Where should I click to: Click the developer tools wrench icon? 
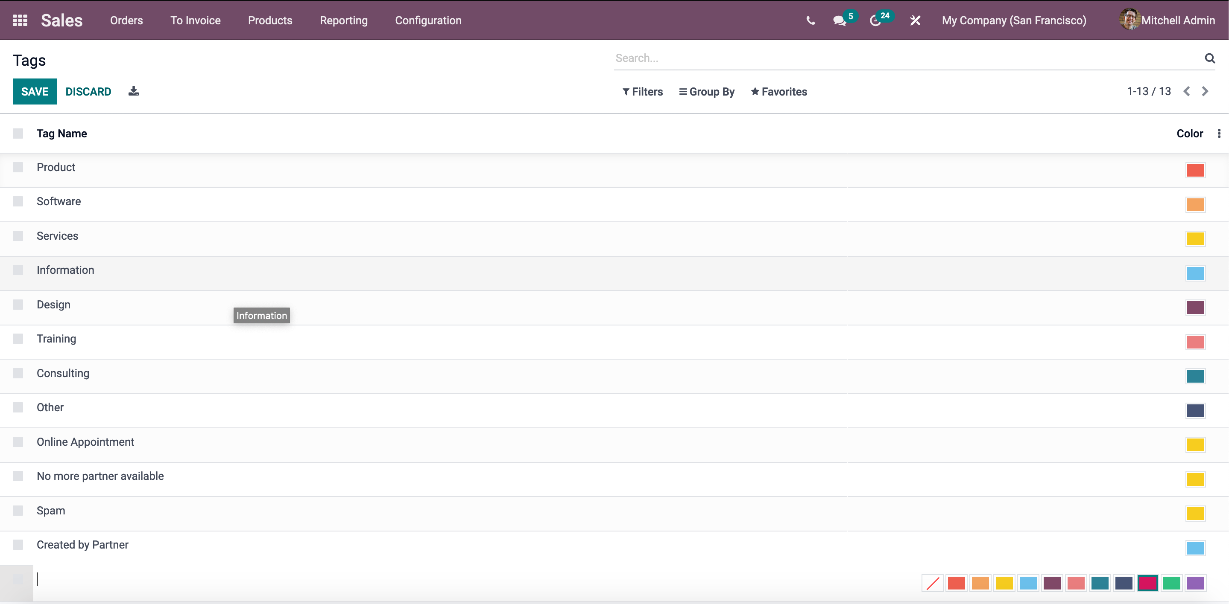[915, 20]
